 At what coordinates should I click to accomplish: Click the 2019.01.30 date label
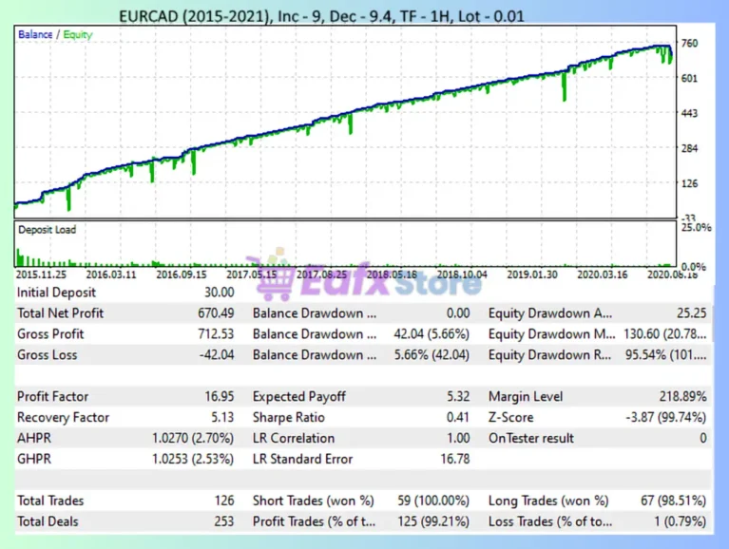pos(532,274)
